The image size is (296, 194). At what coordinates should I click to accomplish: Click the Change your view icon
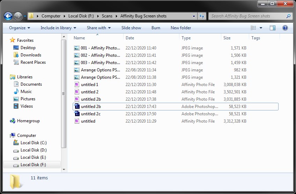253,28
